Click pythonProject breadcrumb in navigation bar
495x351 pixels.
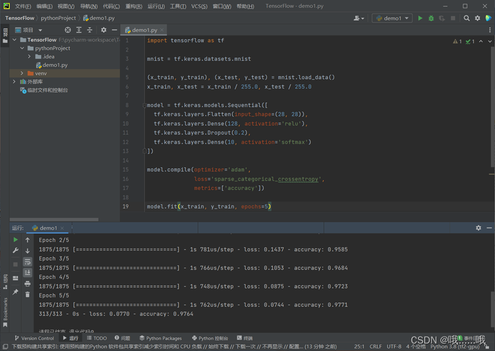58,18
